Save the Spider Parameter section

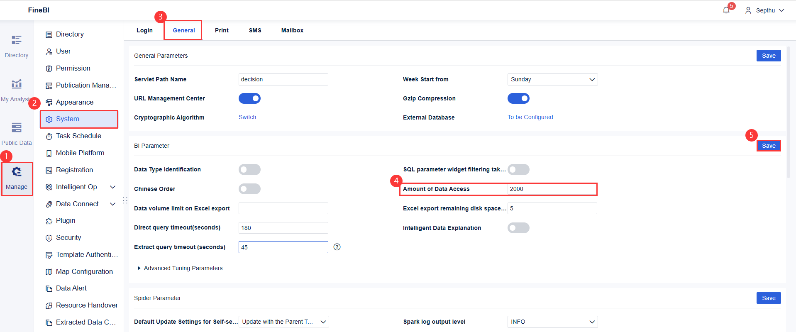click(769, 298)
